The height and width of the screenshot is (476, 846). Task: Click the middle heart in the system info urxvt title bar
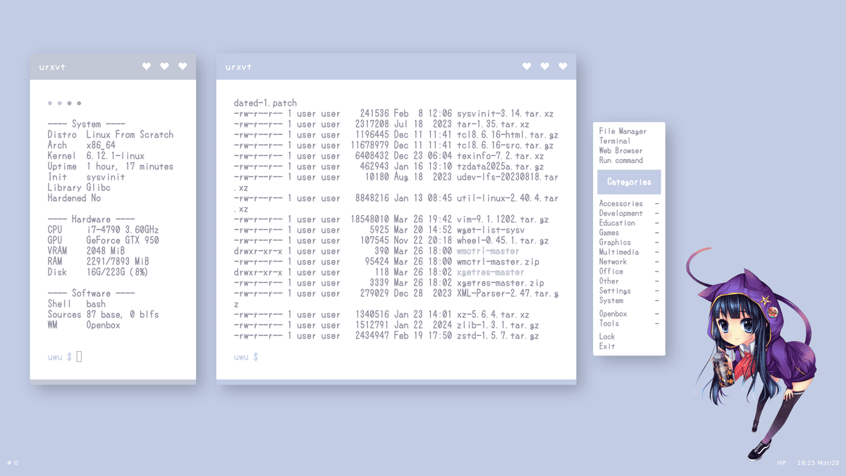pos(164,66)
